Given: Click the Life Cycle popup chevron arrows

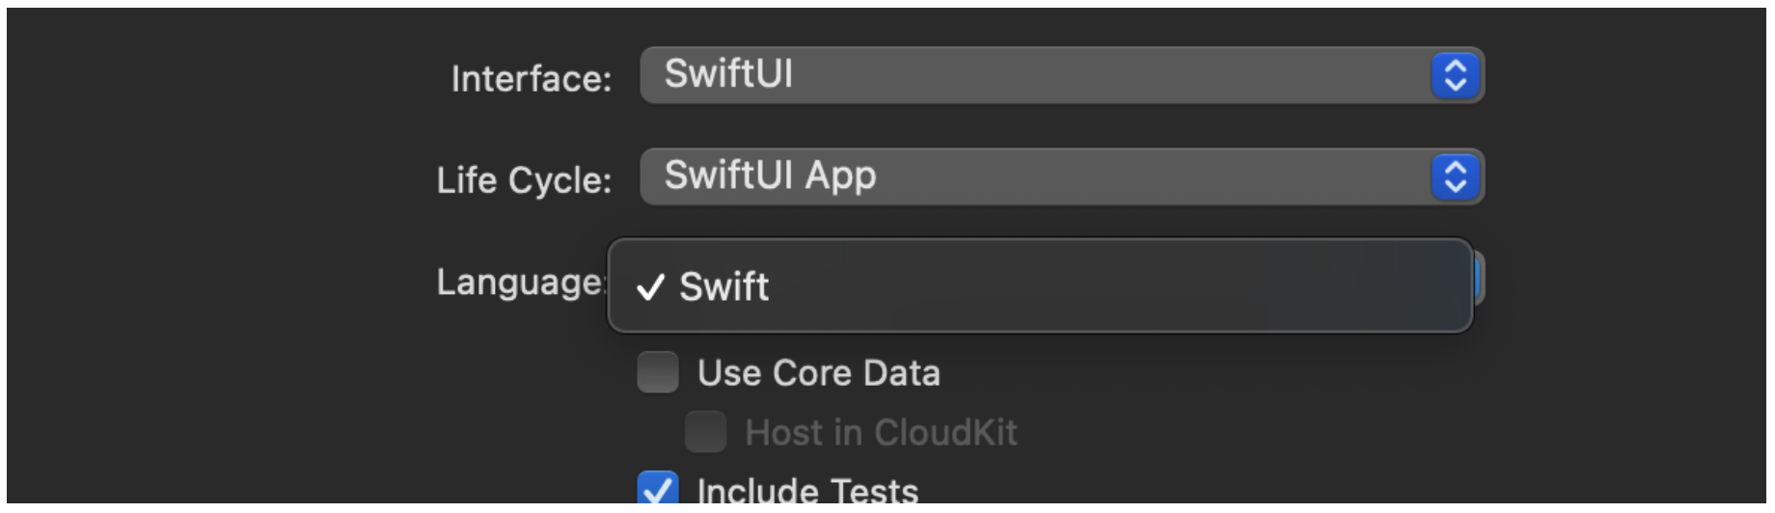Looking at the screenshot, I should [x=1455, y=176].
